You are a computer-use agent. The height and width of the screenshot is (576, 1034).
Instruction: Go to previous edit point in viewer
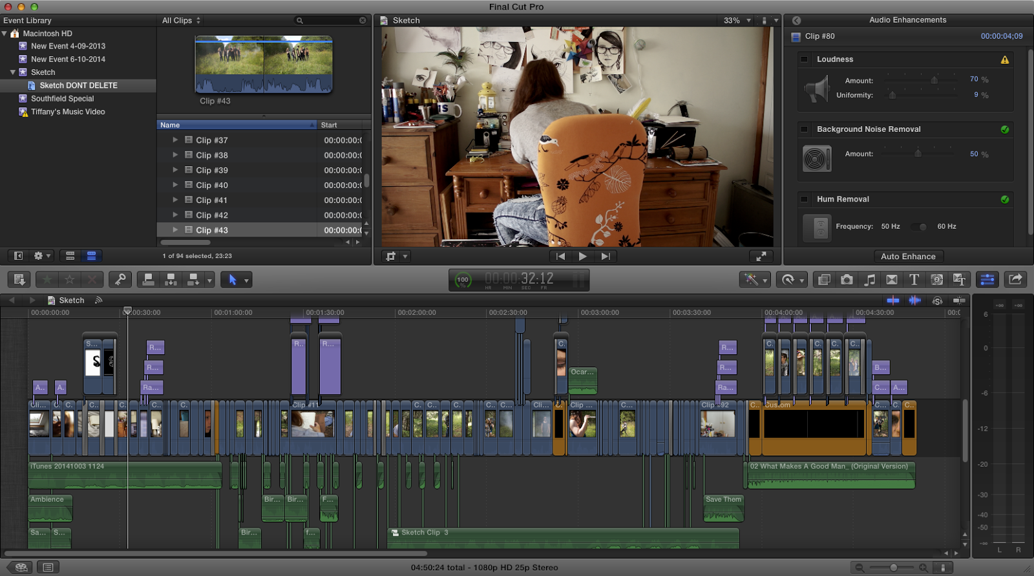pyautogui.click(x=560, y=257)
